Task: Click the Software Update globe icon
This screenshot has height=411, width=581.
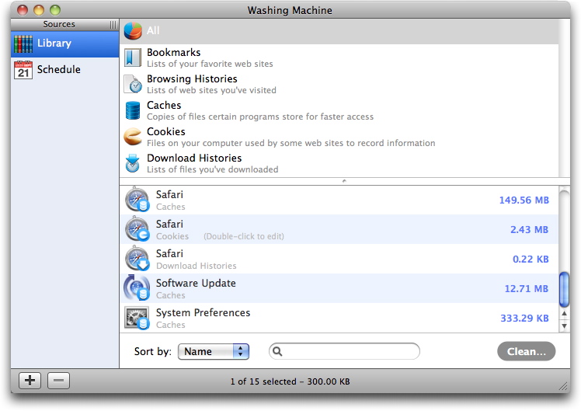Action: tap(137, 287)
